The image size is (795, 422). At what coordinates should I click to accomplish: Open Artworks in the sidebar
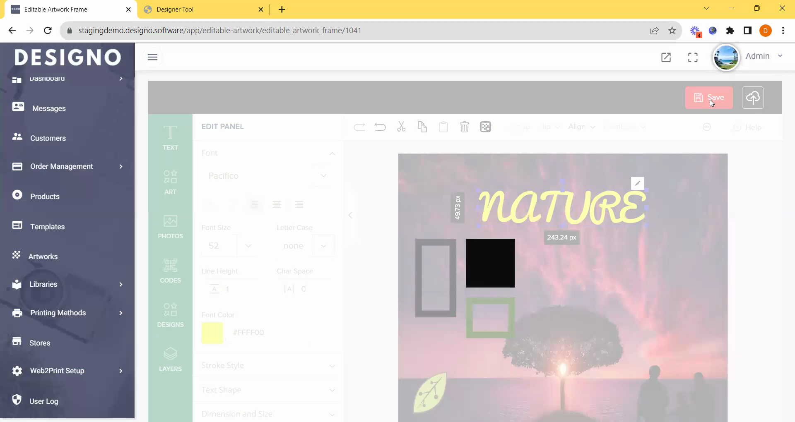[43, 257]
